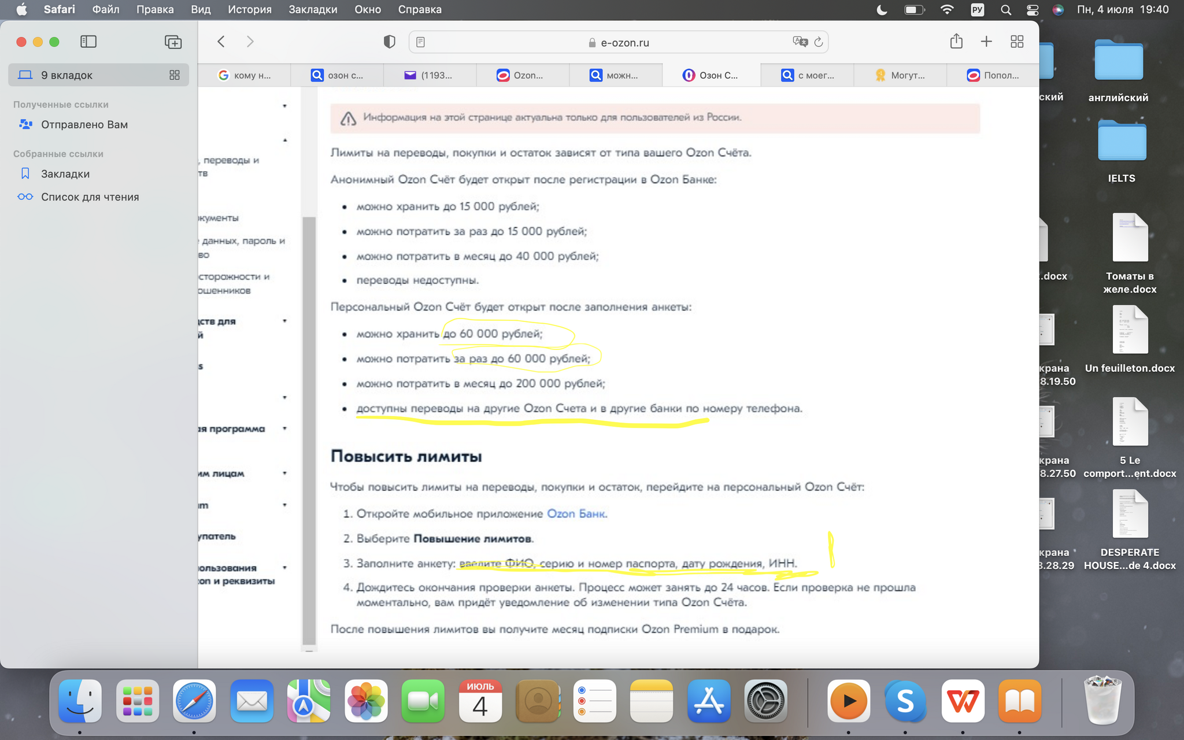1184x740 pixels.
Task: Switch to the кому н... Google tab
Action: point(245,75)
